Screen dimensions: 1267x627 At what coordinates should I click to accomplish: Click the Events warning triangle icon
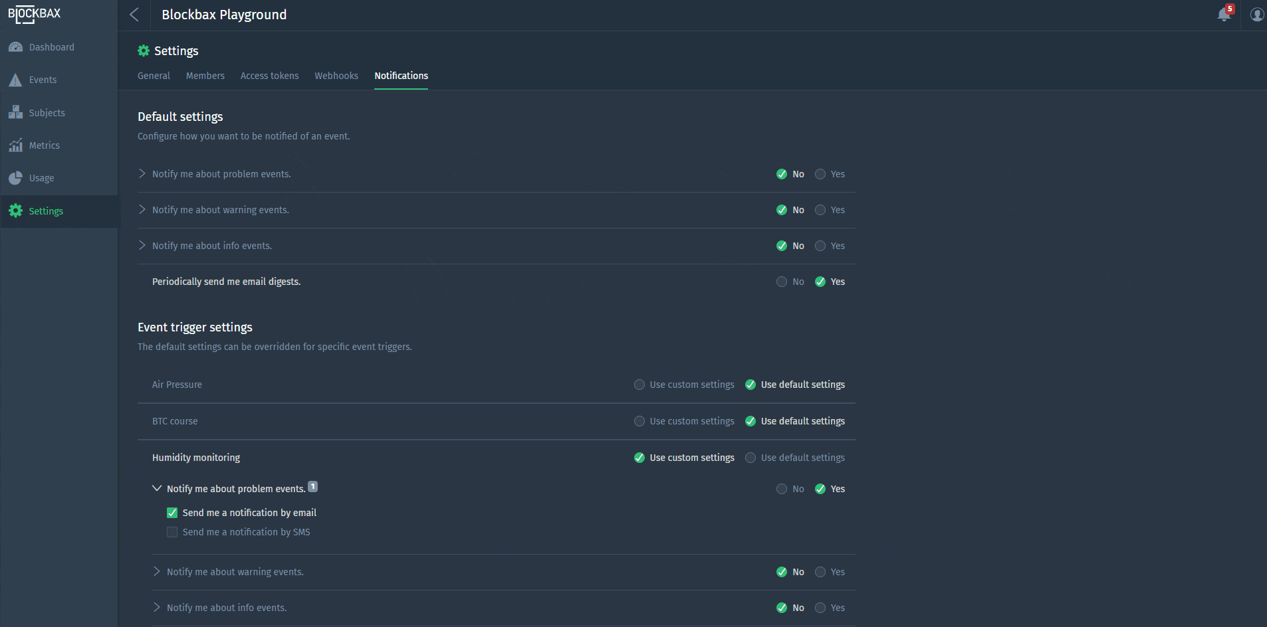coord(15,80)
